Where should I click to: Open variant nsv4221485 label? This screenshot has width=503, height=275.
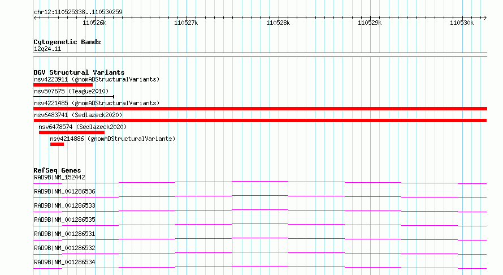click(x=97, y=103)
